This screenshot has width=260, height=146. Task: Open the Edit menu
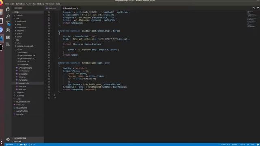[13, 4]
